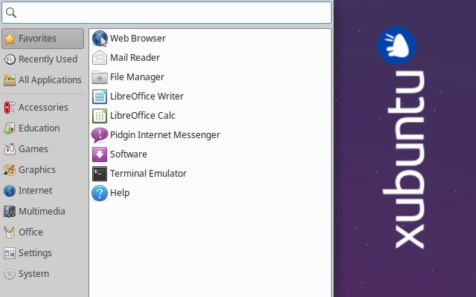Image resolution: width=476 pixels, height=297 pixels.
Task: Open the Accessories category
Action: [43, 107]
